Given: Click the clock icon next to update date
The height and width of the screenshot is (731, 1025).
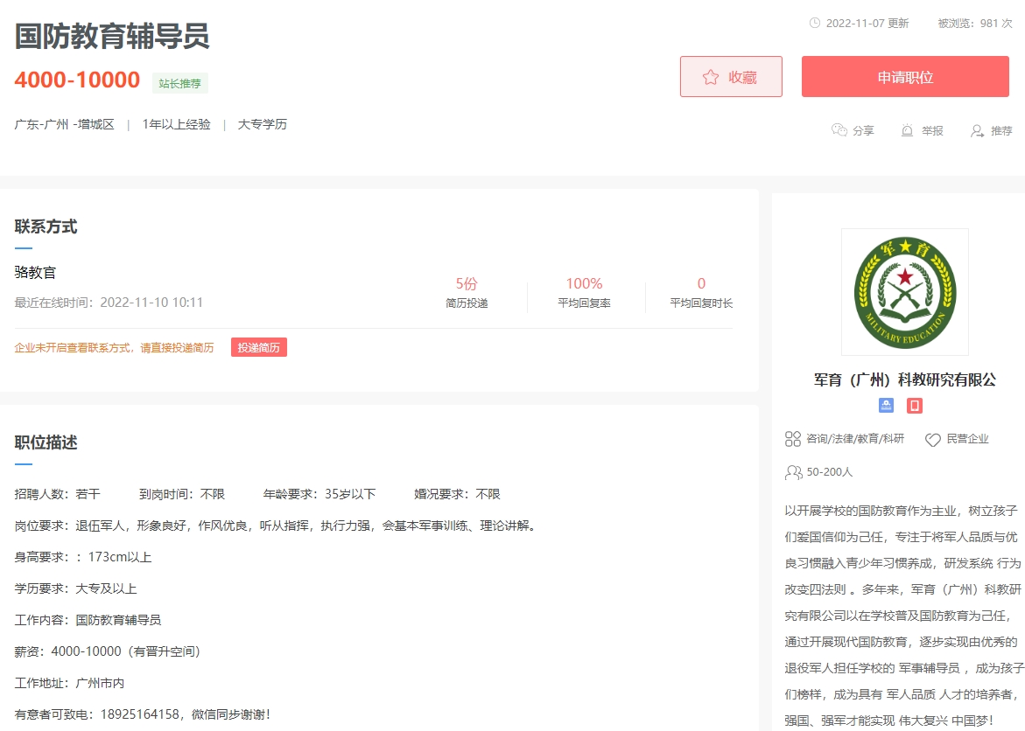Looking at the screenshot, I should coord(815,23).
